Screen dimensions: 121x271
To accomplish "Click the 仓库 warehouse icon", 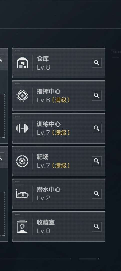I will (22, 63).
